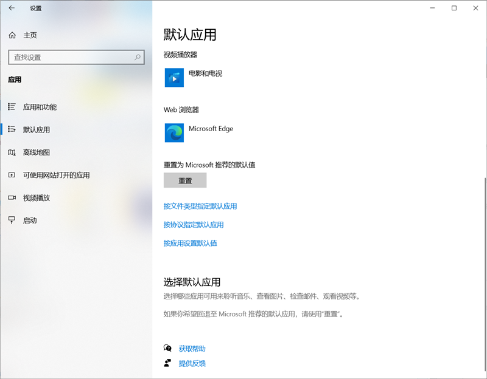Click the Home 主页 house icon

pos(11,35)
